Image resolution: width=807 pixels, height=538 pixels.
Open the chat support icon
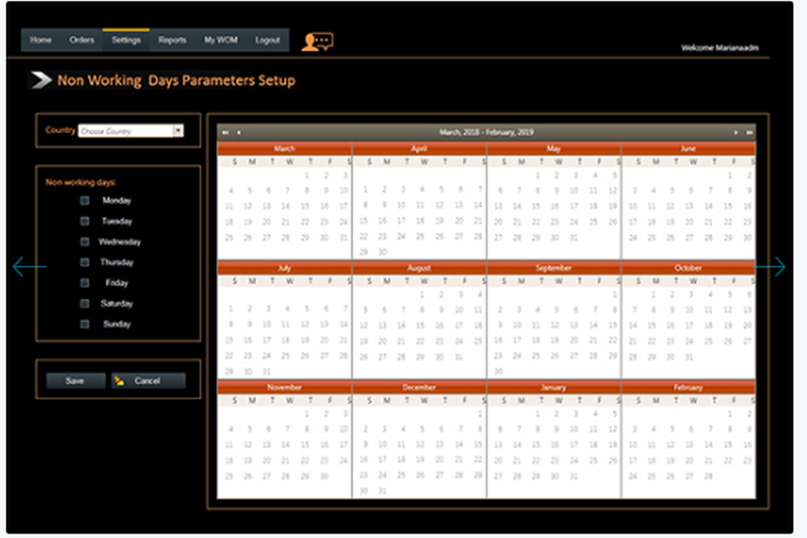[317, 42]
